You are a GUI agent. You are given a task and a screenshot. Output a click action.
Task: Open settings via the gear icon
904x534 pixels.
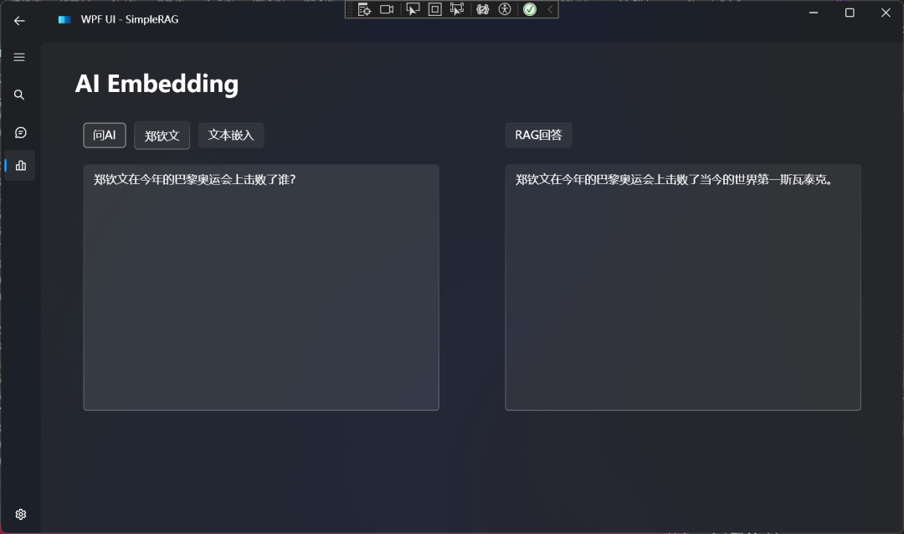click(20, 514)
